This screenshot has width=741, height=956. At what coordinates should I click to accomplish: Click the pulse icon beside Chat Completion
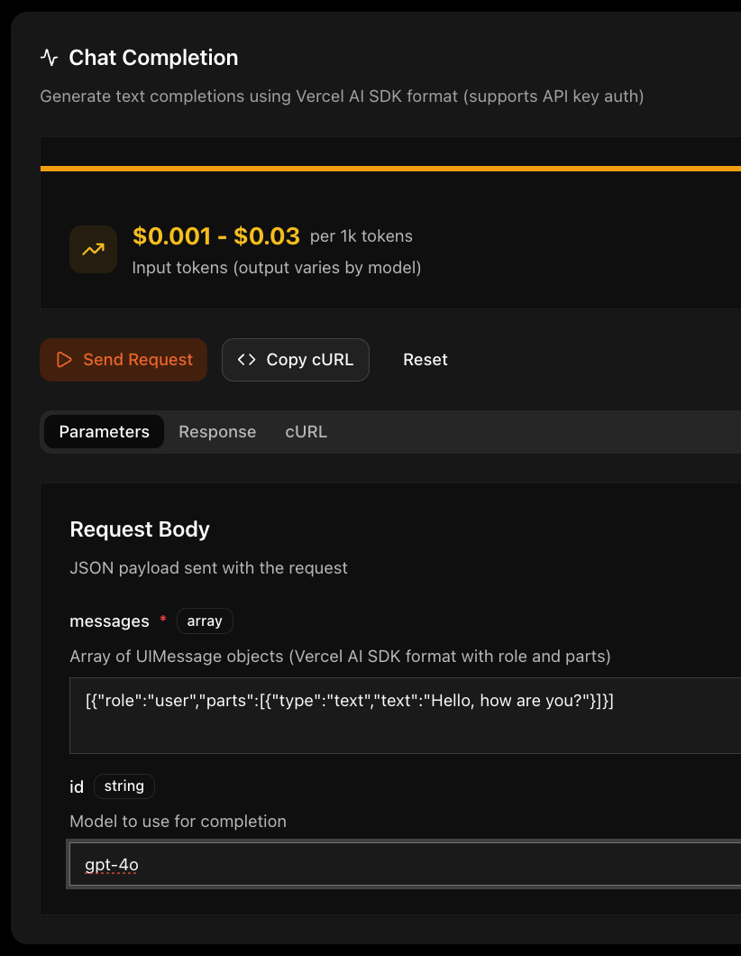pyautogui.click(x=50, y=58)
